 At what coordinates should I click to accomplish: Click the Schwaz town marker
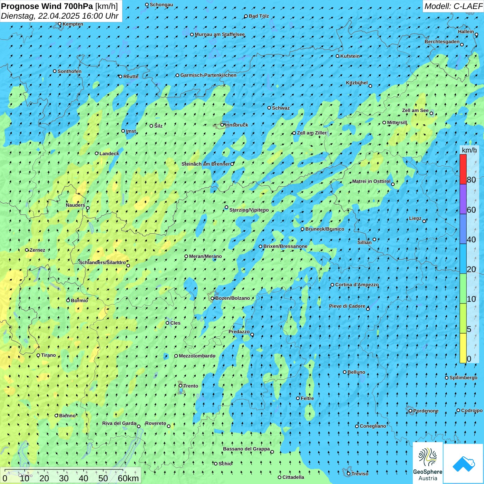[269, 108]
